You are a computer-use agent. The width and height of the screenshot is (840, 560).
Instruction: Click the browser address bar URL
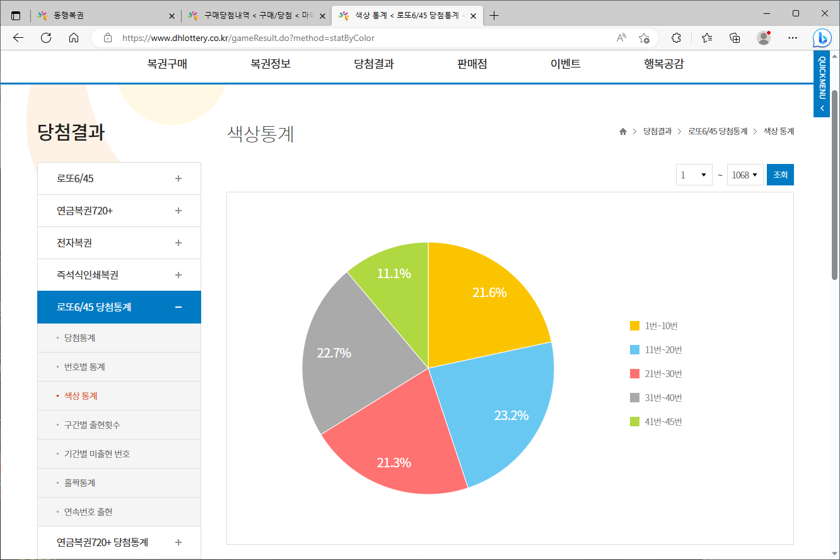pyautogui.click(x=248, y=38)
